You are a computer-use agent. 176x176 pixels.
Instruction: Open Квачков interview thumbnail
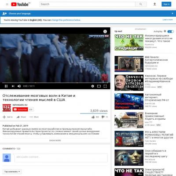coord(129,83)
